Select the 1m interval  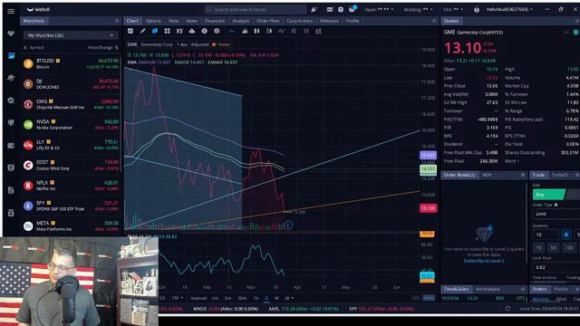[215, 298]
